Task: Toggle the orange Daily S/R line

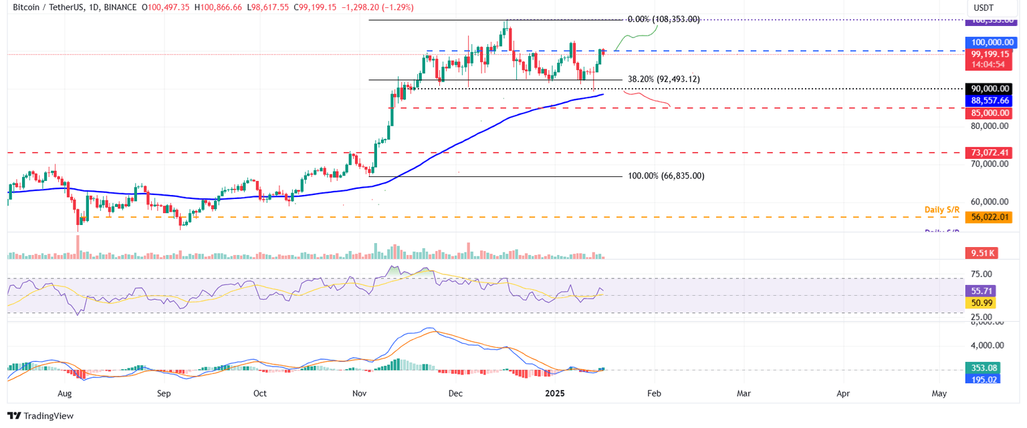Action: point(941,210)
